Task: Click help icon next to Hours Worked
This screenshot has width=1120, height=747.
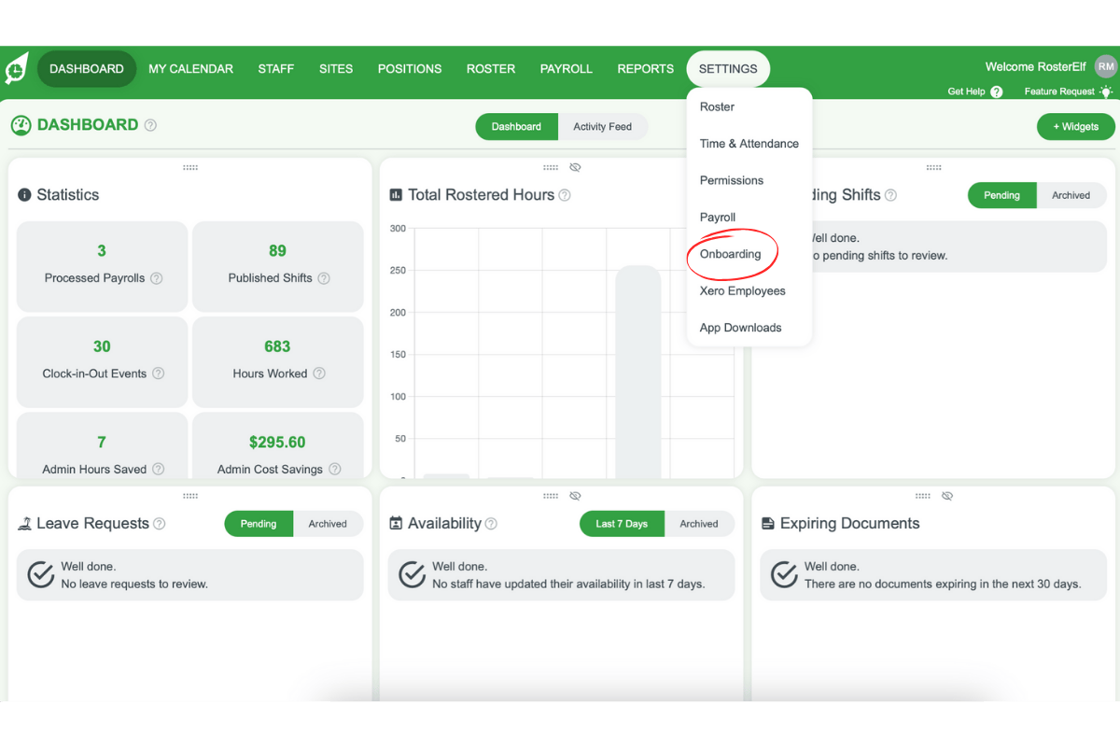Action: pos(319,373)
